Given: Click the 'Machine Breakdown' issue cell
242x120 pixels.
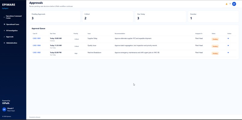Looking at the screenshot, I should pyautogui.click(x=95, y=53).
